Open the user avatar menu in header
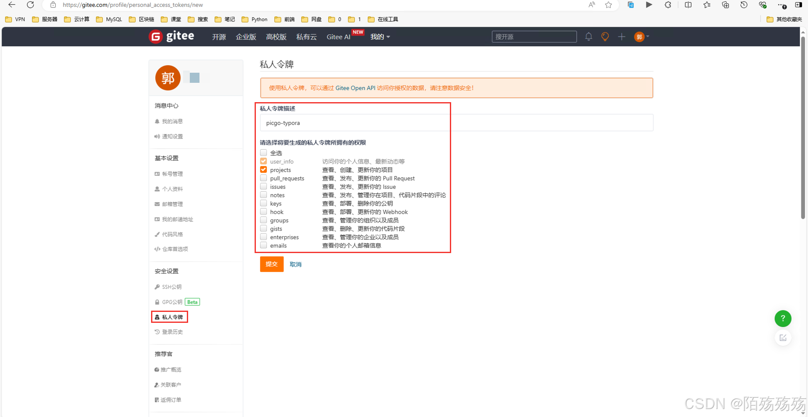 click(x=641, y=37)
